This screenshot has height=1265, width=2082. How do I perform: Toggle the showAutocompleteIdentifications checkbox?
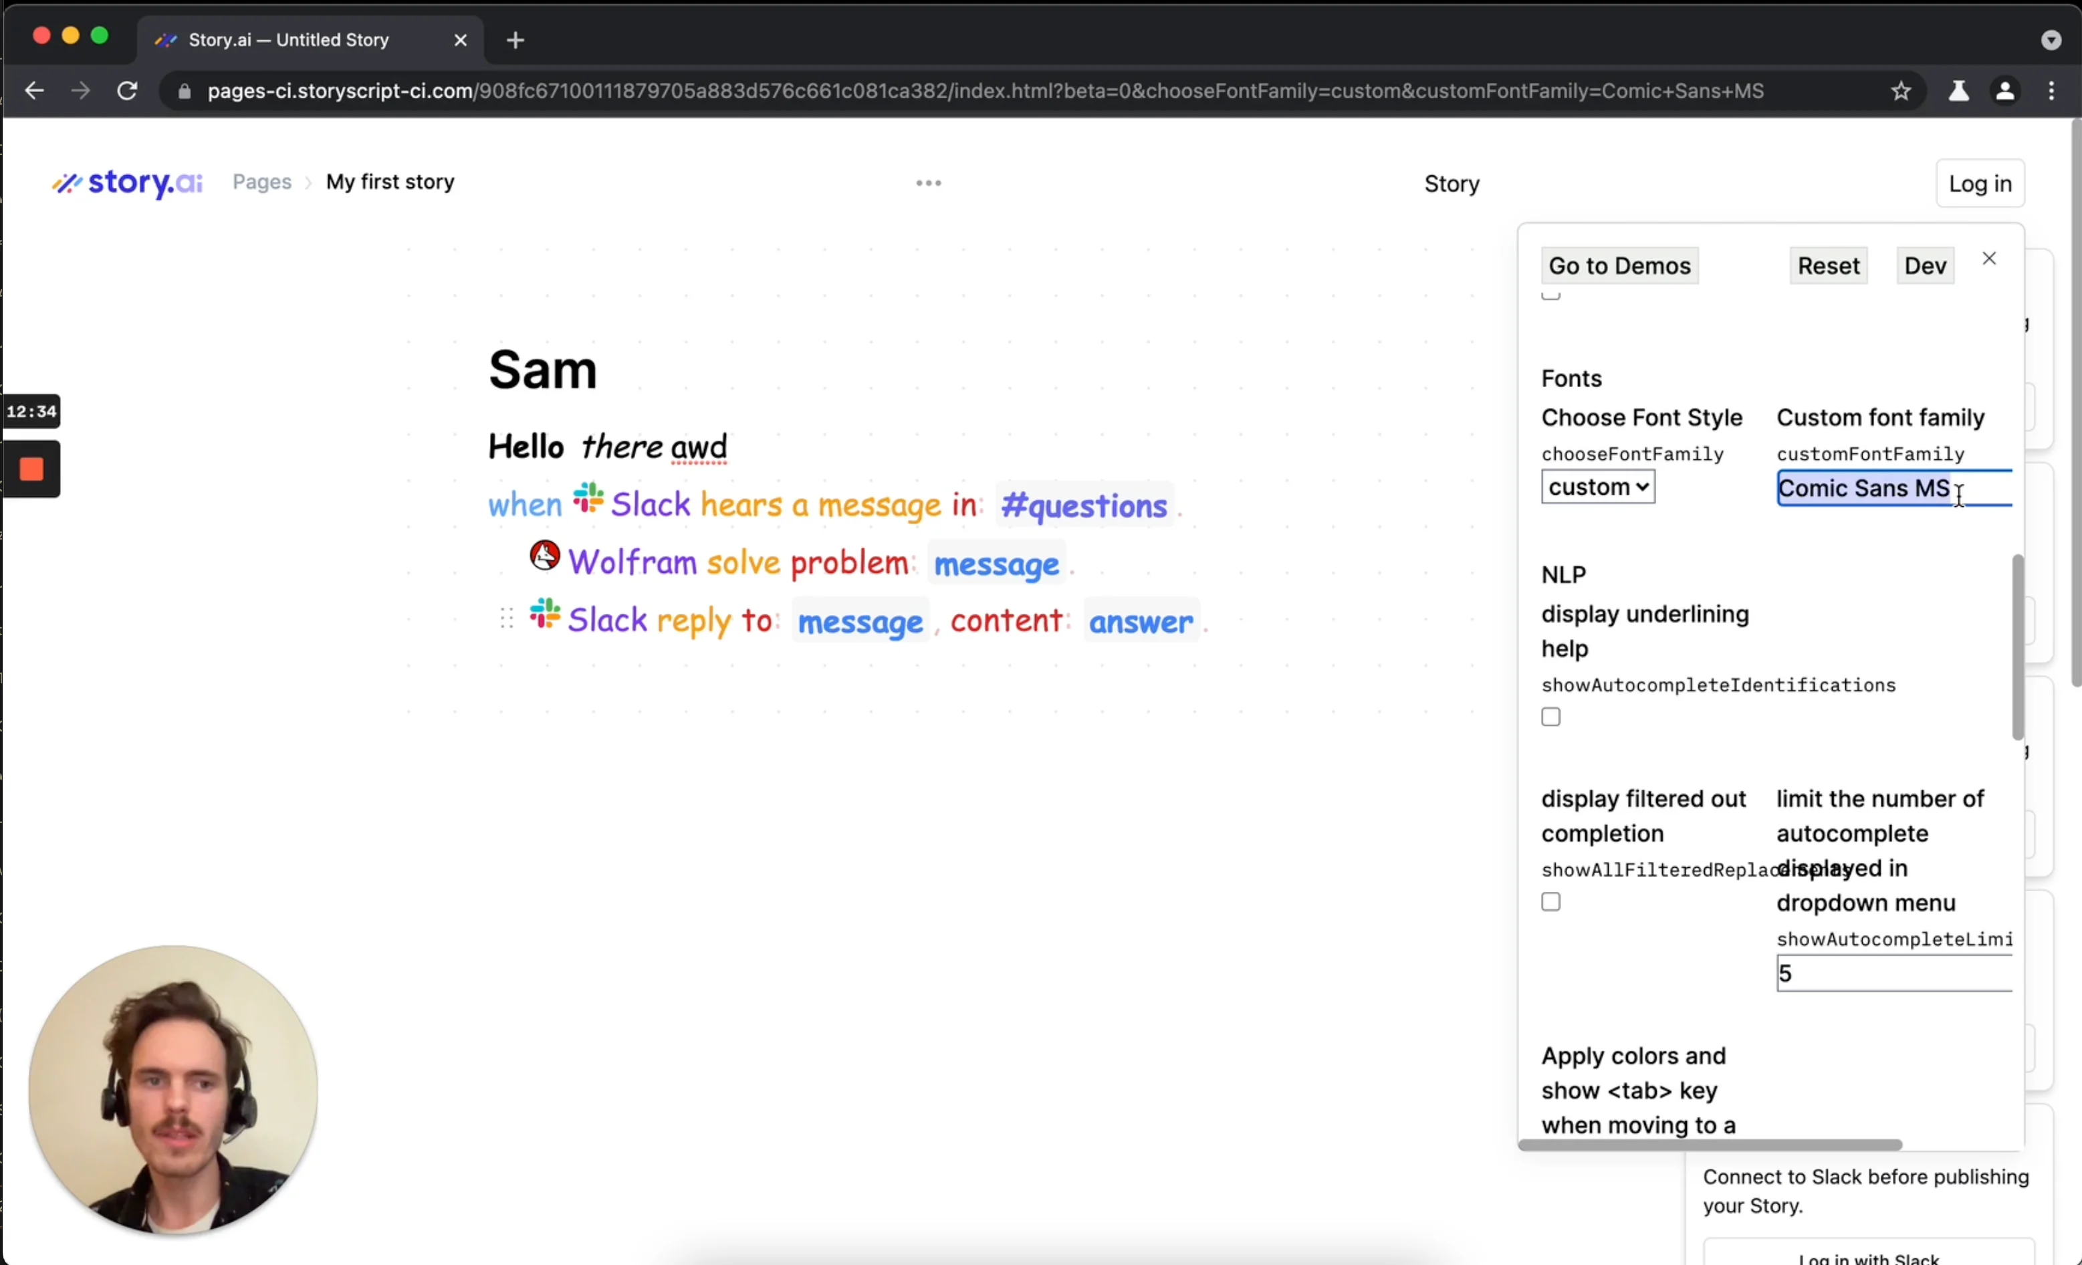click(1550, 717)
